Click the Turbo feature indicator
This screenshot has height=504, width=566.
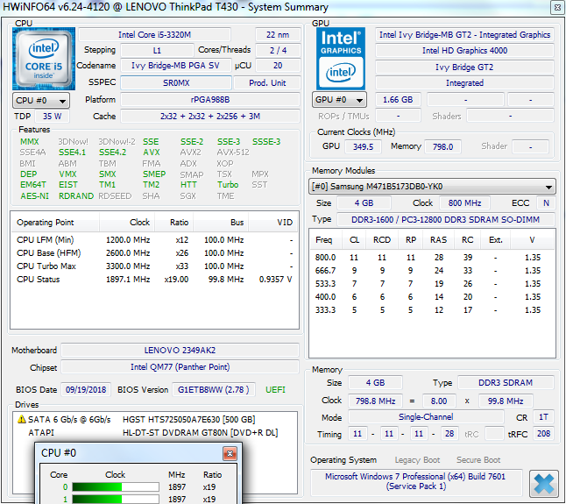pos(228,185)
